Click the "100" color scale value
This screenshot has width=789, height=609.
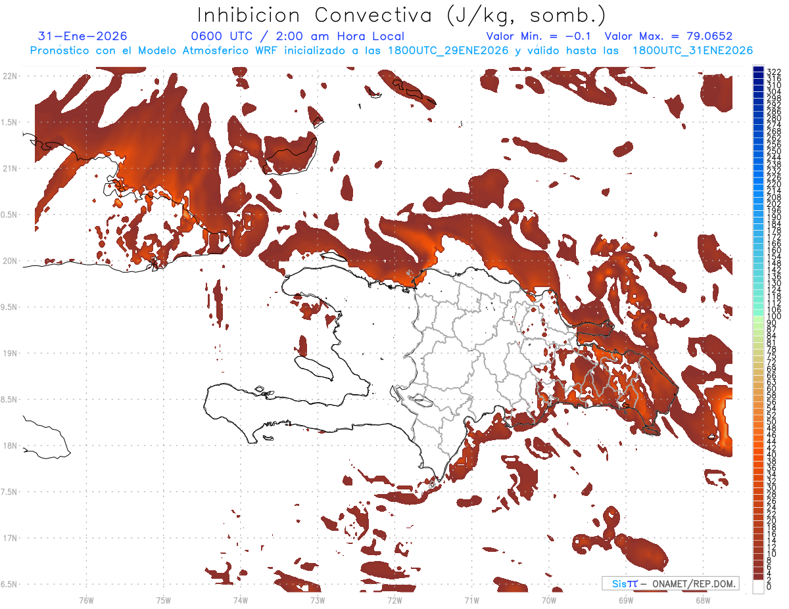(773, 317)
